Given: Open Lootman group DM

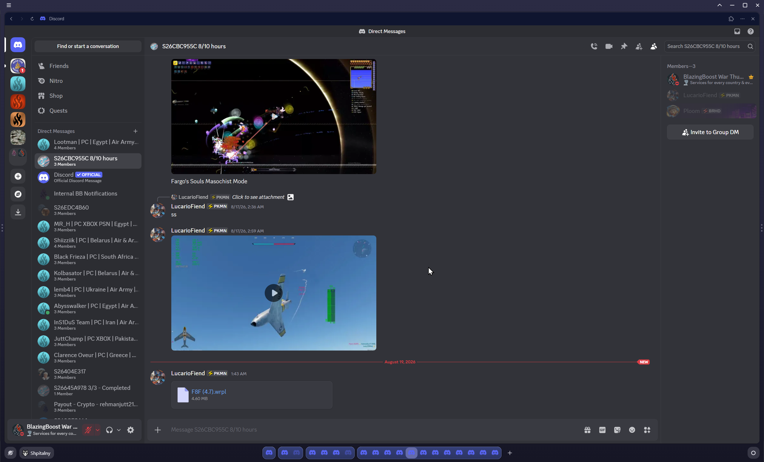Looking at the screenshot, I should [x=88, y=144].
